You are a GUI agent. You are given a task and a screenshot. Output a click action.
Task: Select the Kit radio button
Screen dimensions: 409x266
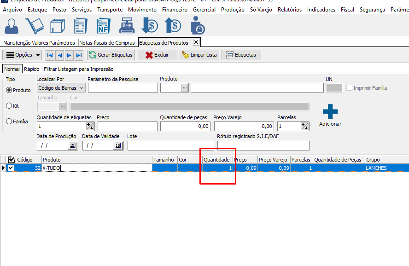pyautogui.click(x=9, y=106)
